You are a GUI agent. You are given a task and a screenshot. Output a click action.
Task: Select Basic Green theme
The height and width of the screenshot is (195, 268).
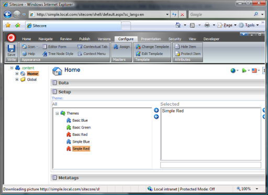[x=82, y=128]
